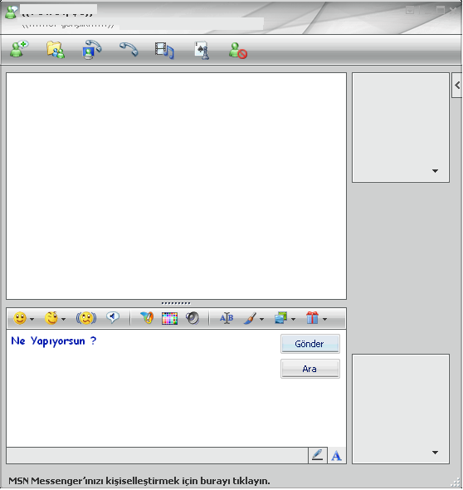Open the emoticon smiley dropdown

[x=24, y=318]
